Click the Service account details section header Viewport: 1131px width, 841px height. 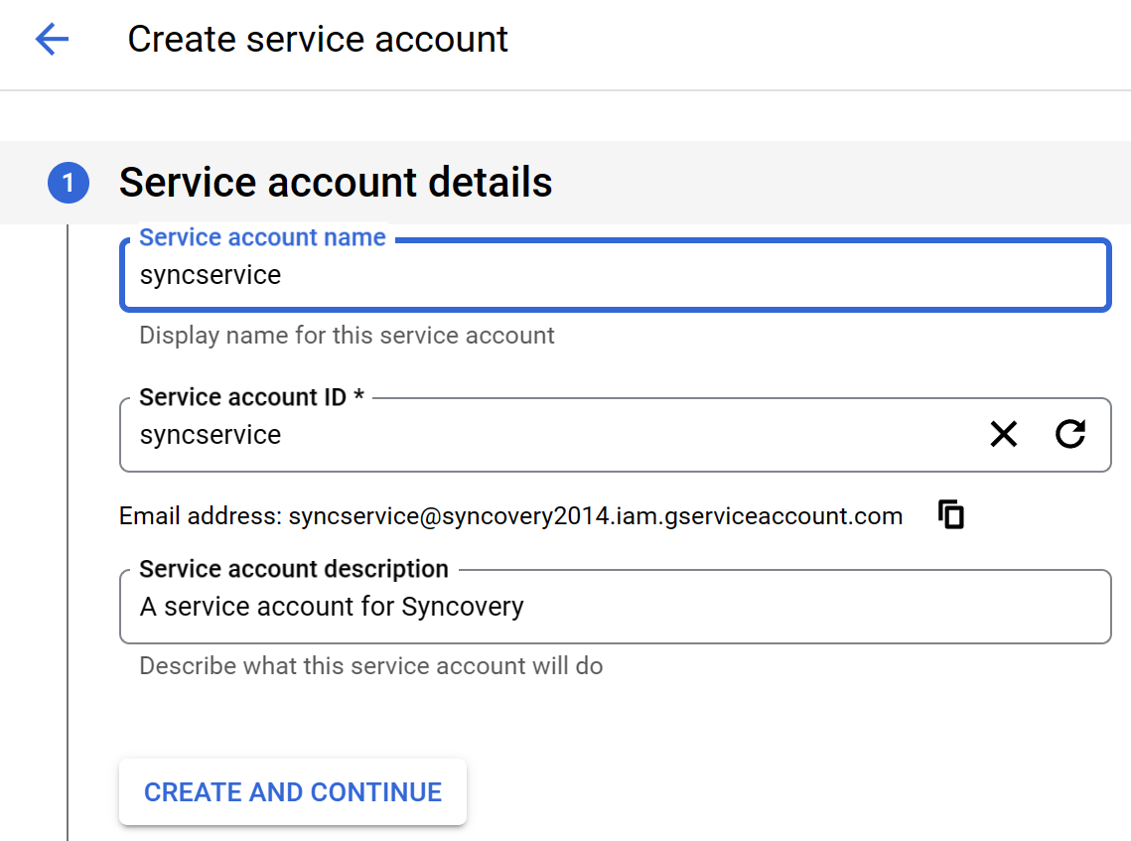(335, 183)
